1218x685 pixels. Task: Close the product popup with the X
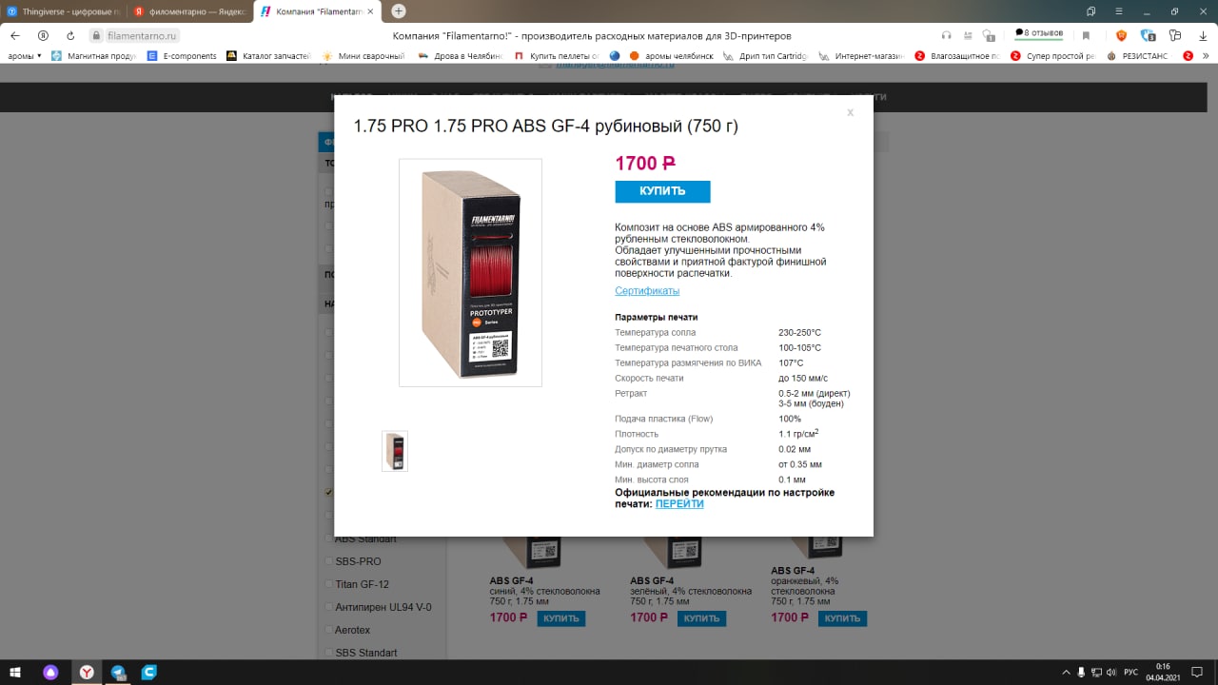tap(850, 112)
